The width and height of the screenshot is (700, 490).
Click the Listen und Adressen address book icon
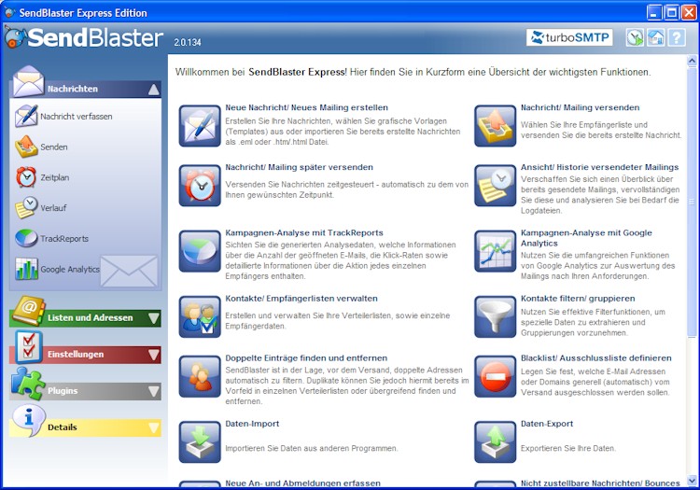coord(29,311)
